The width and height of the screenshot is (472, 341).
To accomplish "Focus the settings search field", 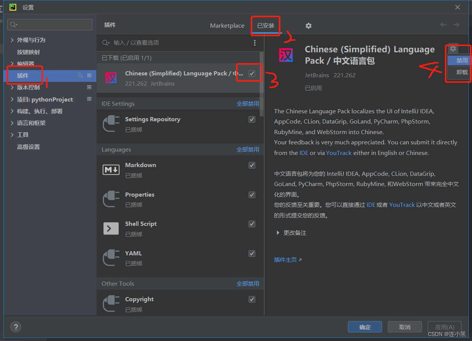I will pyautogui.click(x=50, y=25).
